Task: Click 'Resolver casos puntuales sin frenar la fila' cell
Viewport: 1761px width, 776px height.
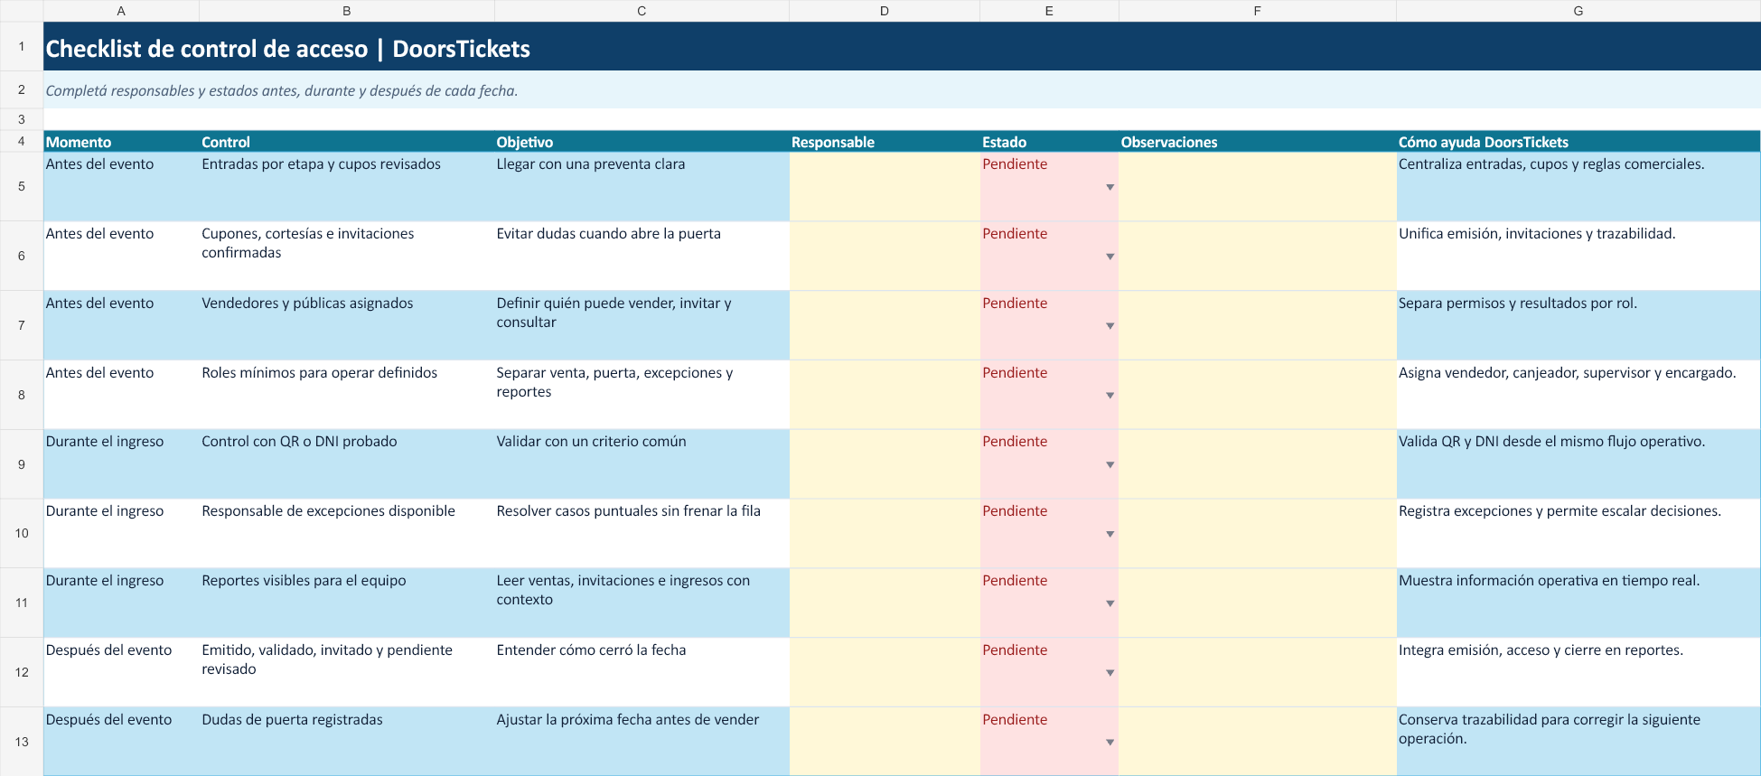Action: click(642, 533)
